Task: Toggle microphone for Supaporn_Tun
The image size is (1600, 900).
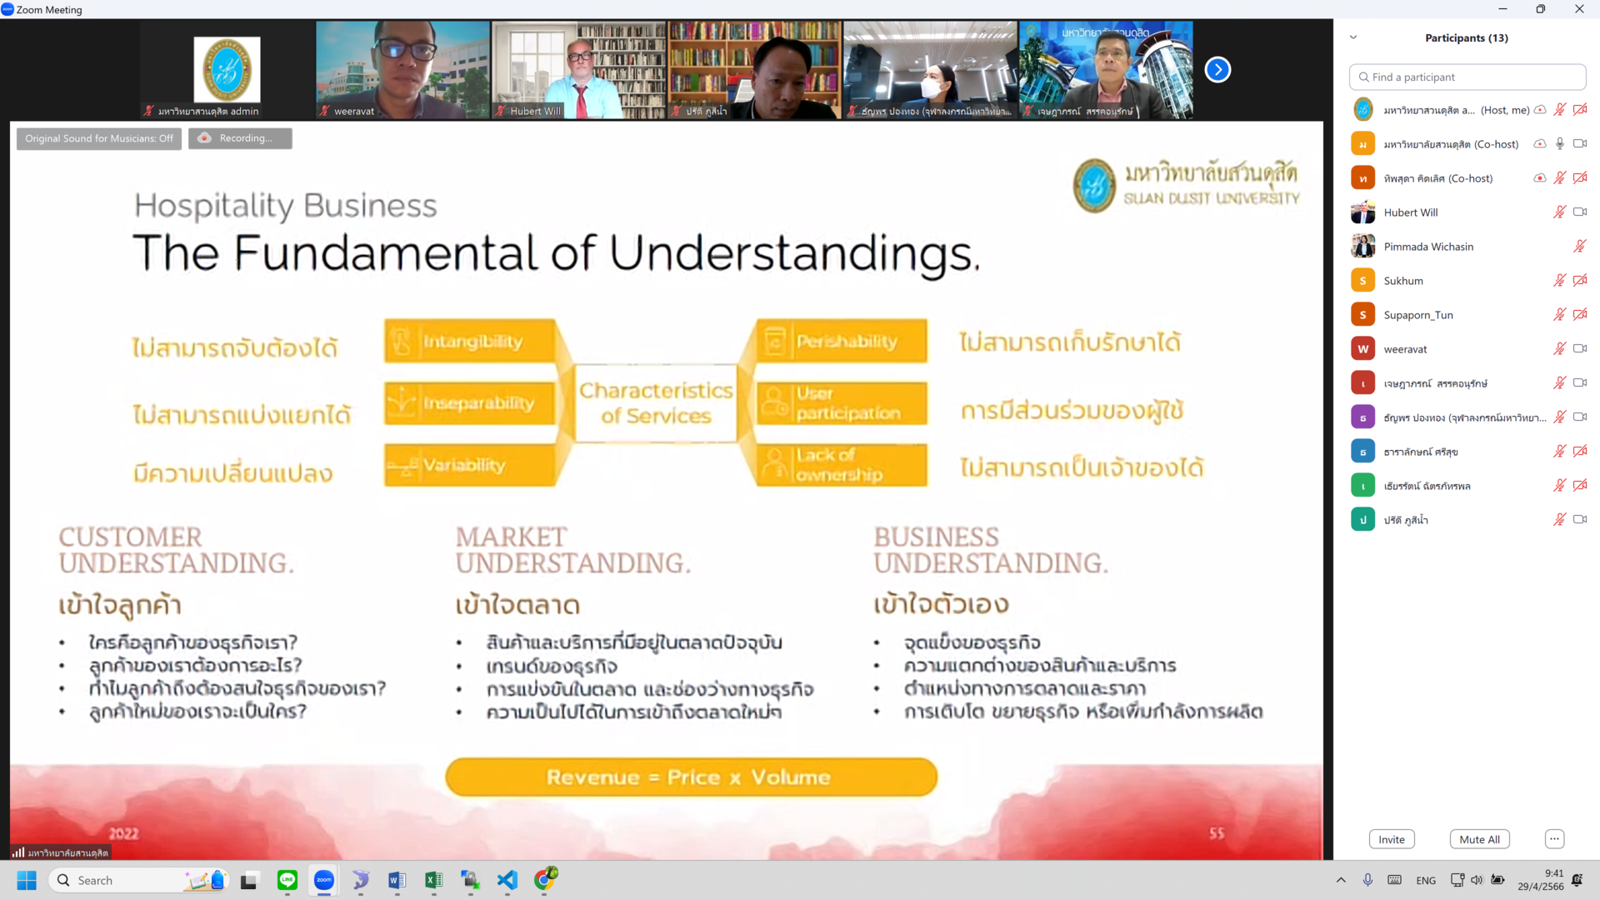Action: pos(1559,315)
